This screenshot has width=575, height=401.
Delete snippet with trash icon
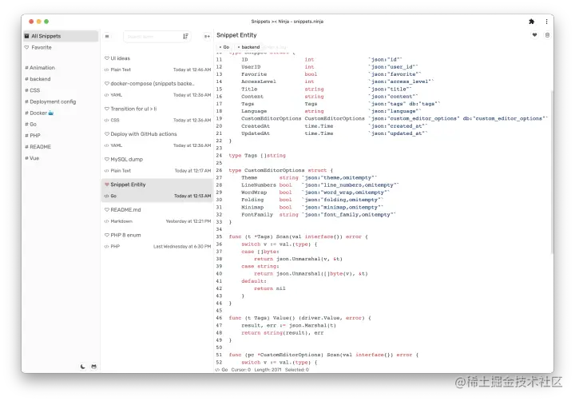click(x=547, y=35)
